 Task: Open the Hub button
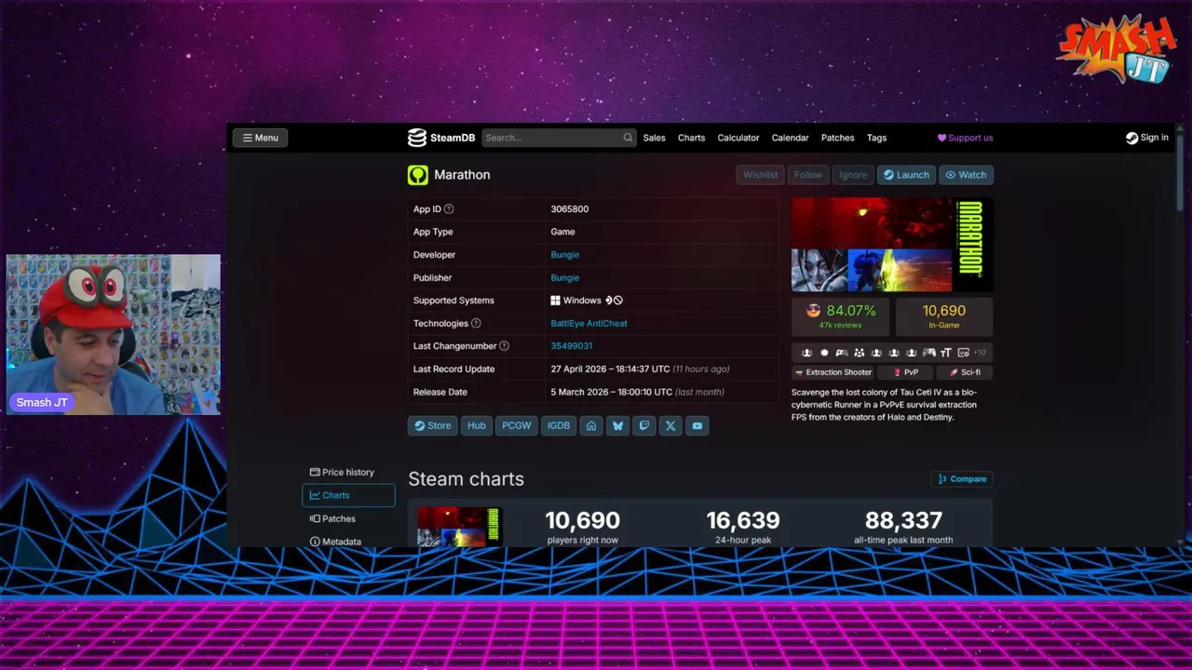pos(476,426)
